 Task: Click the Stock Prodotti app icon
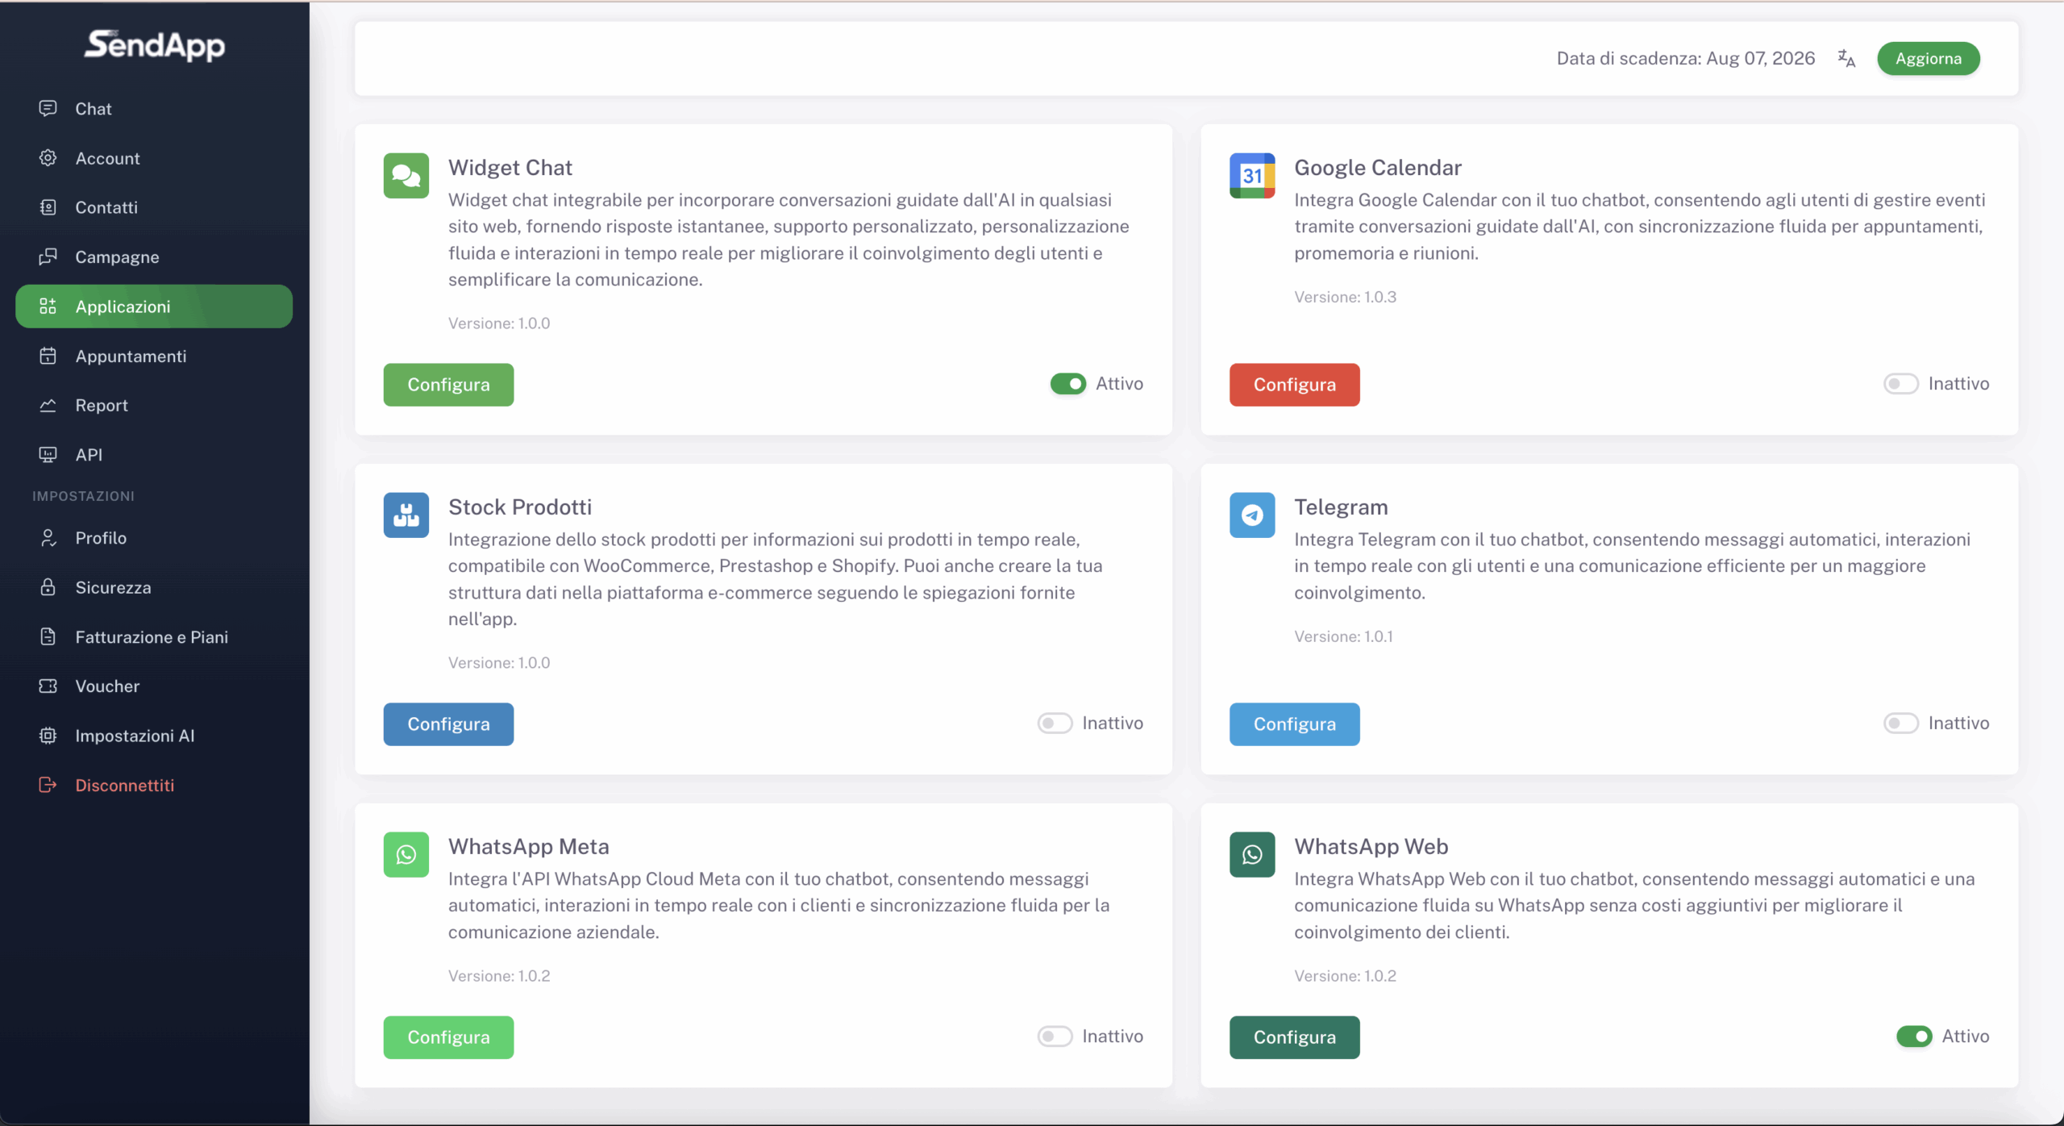pyautogui.click(x=406, y=515)
